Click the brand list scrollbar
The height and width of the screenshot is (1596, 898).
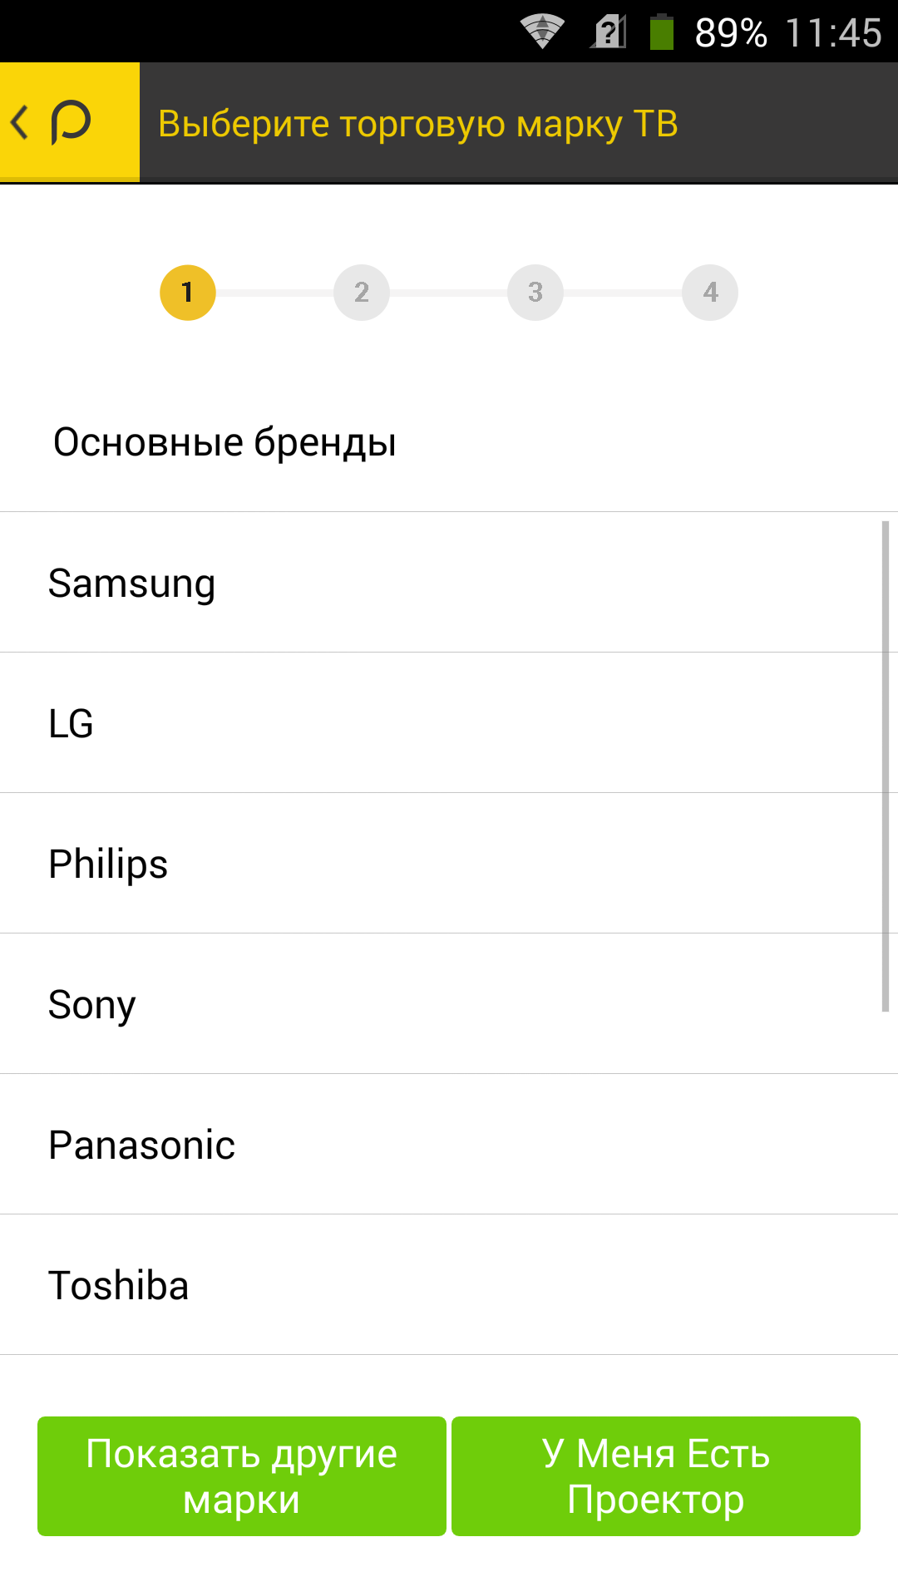(886, 766)
